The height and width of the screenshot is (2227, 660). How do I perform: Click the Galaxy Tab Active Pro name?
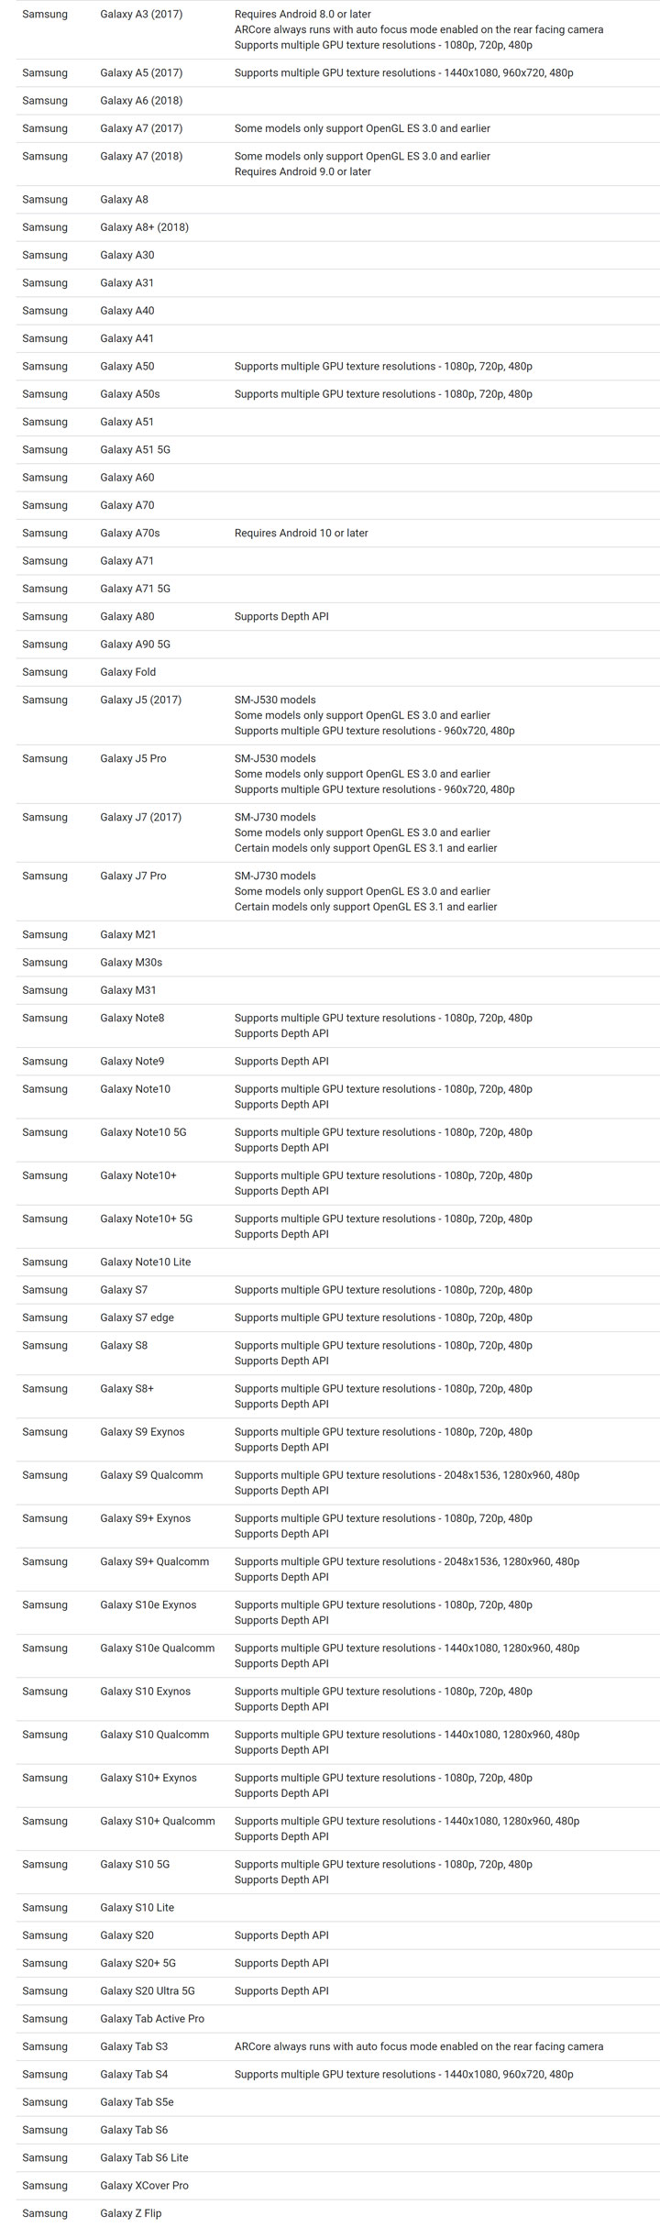152,2019
